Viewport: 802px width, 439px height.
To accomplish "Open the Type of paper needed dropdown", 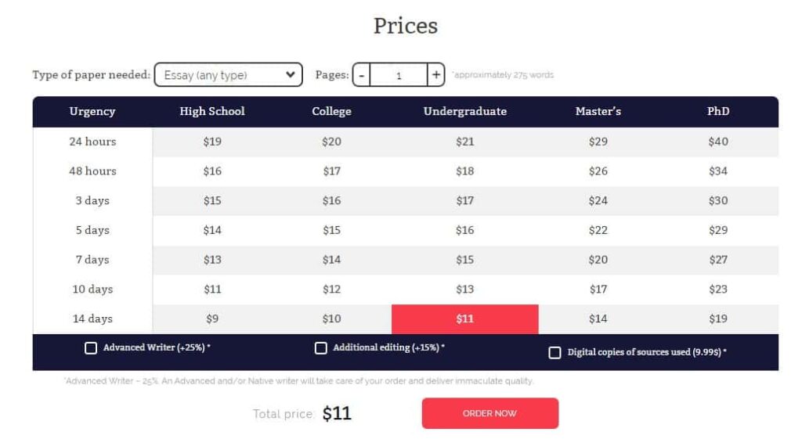I will [228, 74].
